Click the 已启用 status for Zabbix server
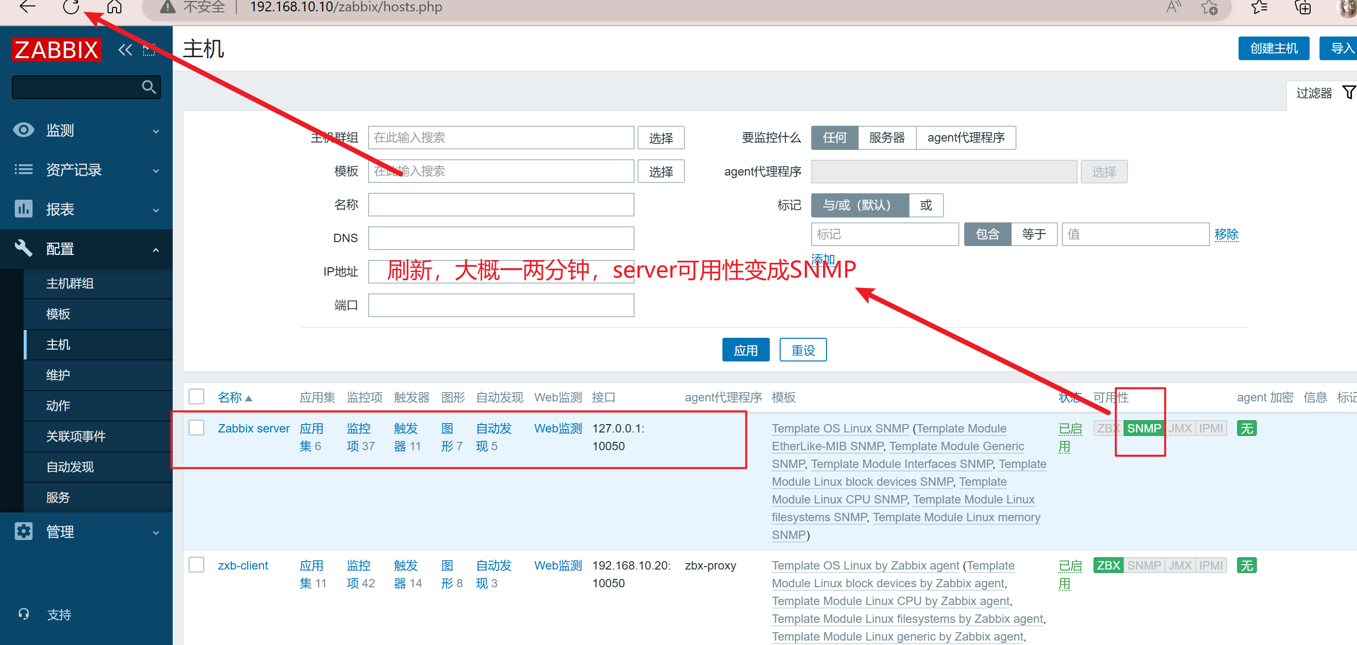The width and height of the screenshot is (1357, 645). pyautogui.click(x=1069, y=437)
